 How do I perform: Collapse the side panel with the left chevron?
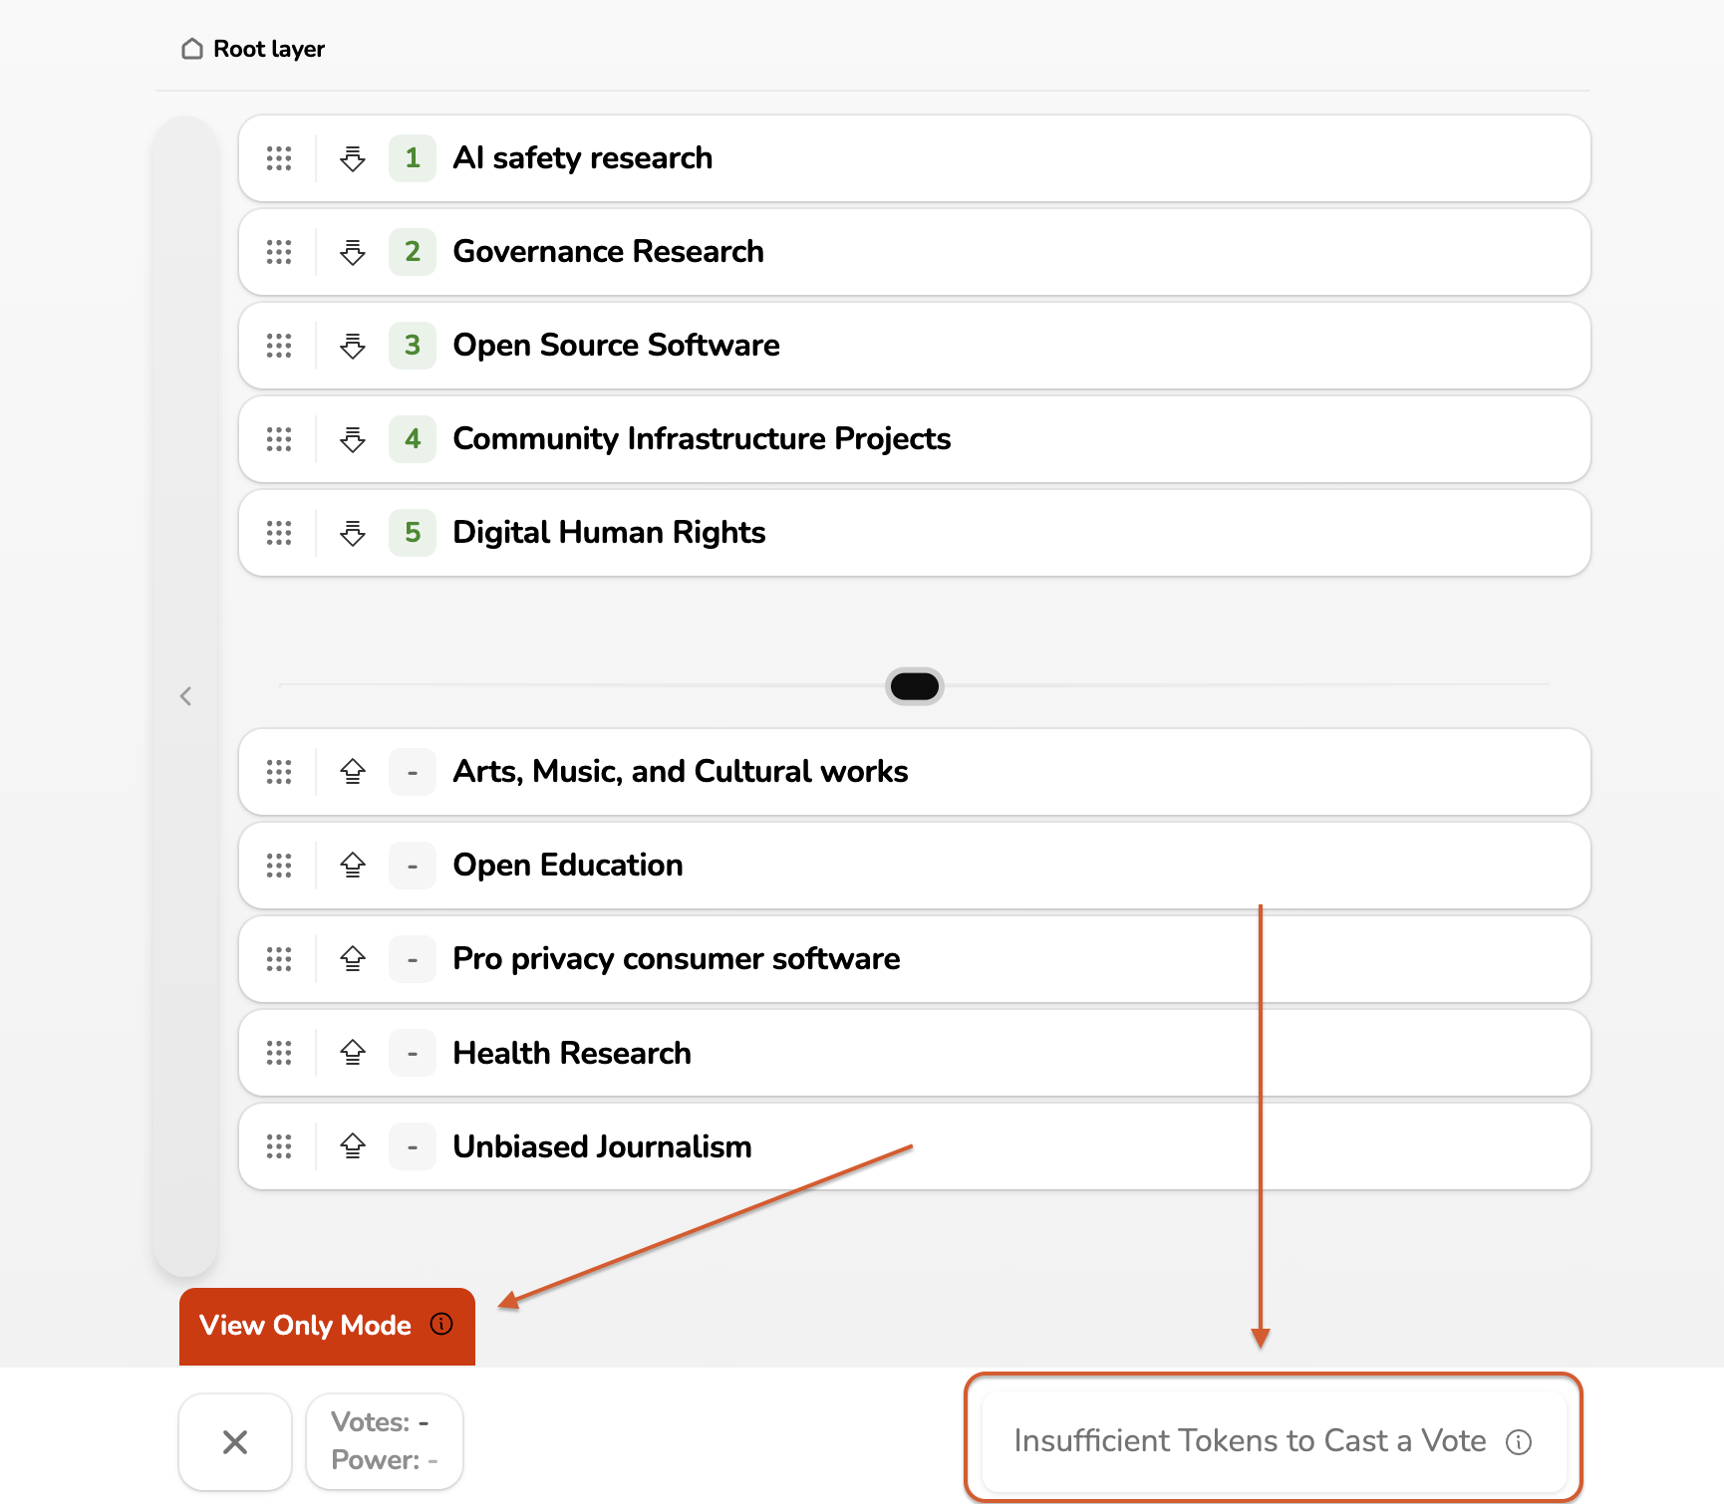pyautogui.click(x=185, y=696)
